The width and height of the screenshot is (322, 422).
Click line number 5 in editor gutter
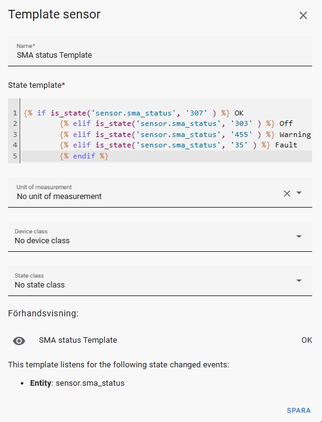tap(15, 156)
